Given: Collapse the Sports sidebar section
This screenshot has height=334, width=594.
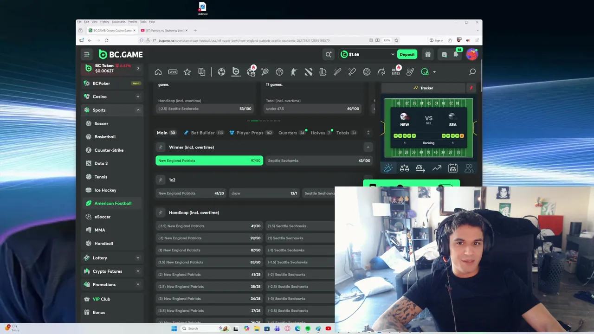Looking at the screenshot, I should tap(138, 110).
